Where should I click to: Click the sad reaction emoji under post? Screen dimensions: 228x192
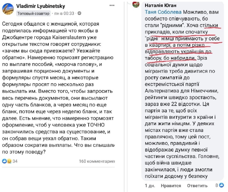click(x=9, y=162)
